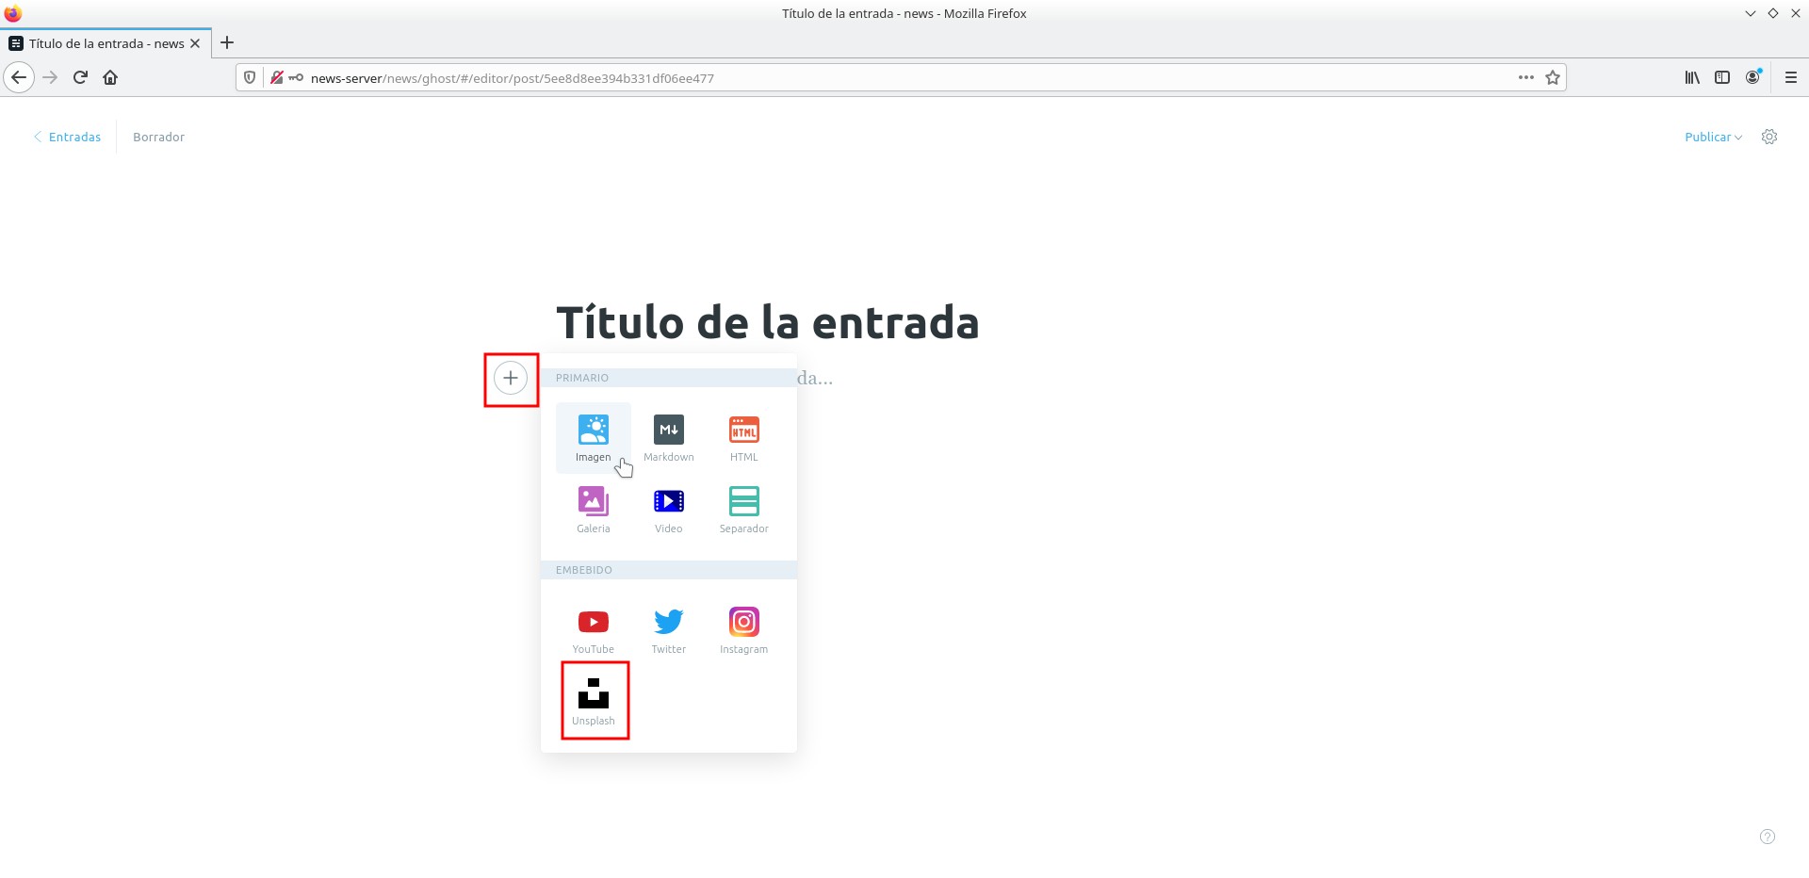1809x878 pixels.
Task: Add an HTML card
Action: (743, 437)
